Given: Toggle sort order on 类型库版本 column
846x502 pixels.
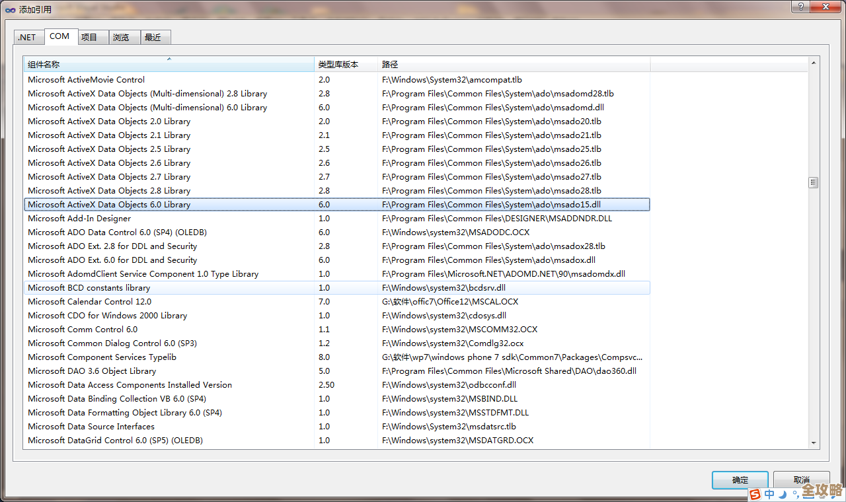Looking at the screenshot, I should 346,64.
